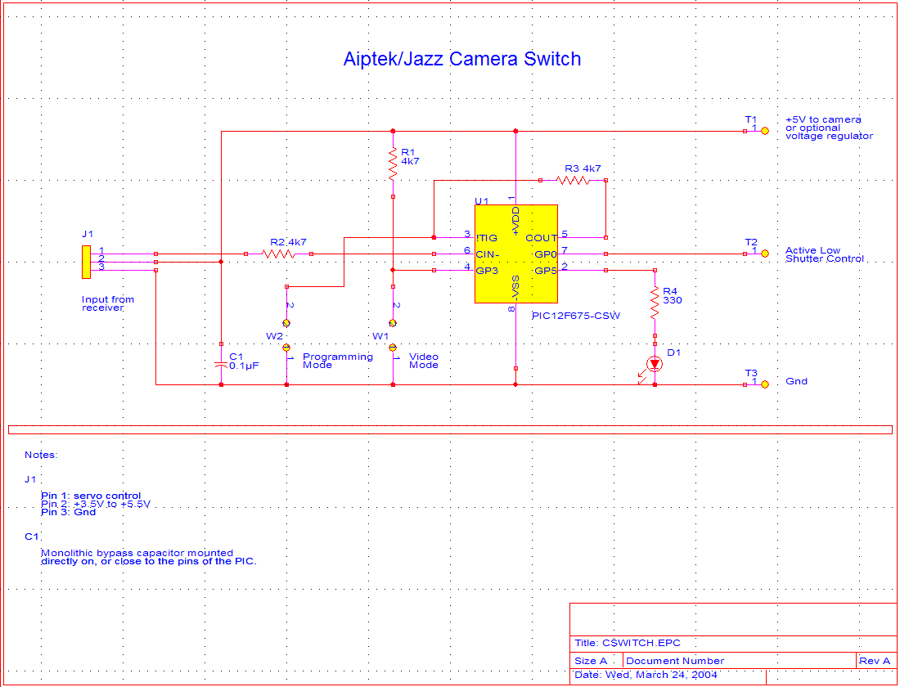Click the W2 jumper lower pad
The image size is (900, 687).
pos(286,348)
